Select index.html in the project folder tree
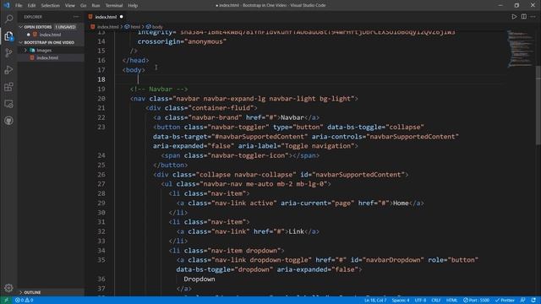The image size is (541, 304). click(47, 58)
